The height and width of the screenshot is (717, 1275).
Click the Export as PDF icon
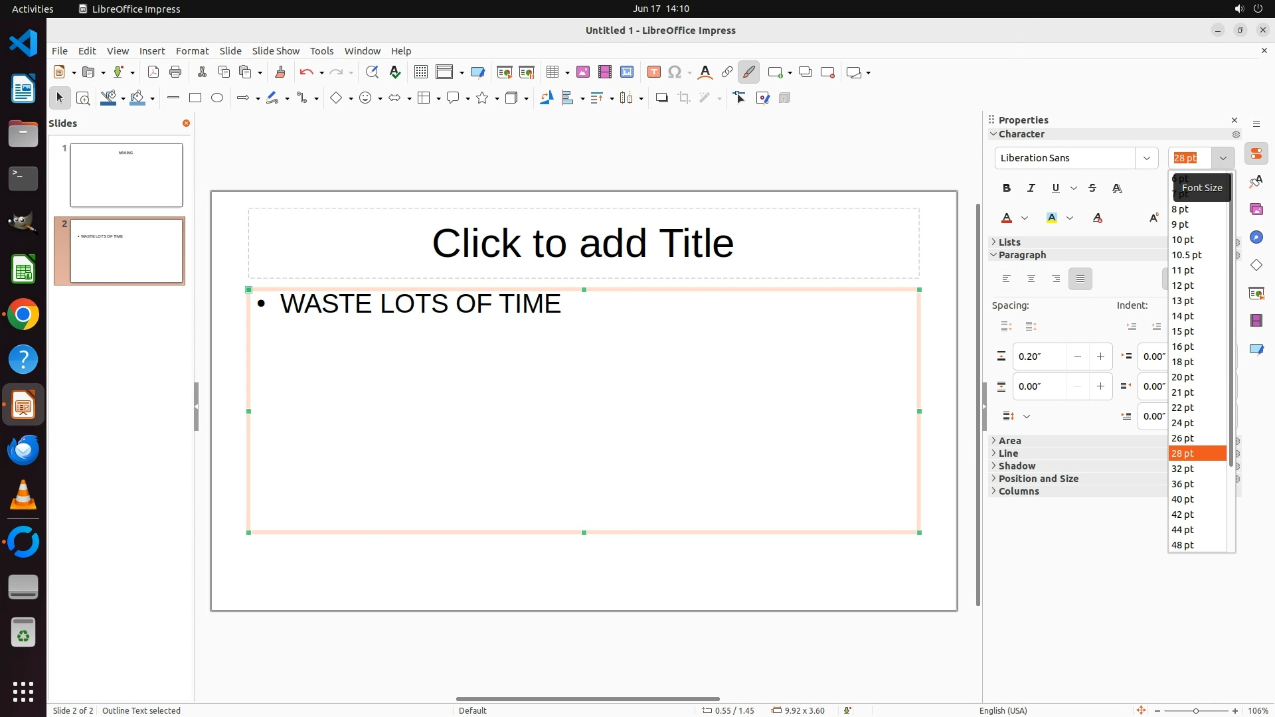coord(153,72)
